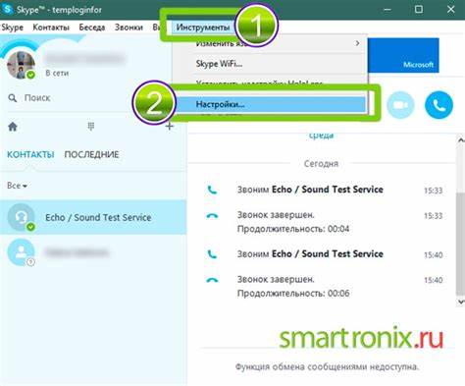Expand the Изменить язык submenu arrow
465x386 pixels.
357,43
